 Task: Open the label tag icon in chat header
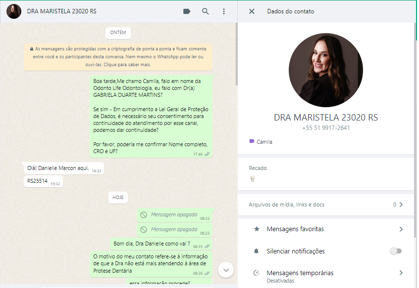(x=187, y=11)
